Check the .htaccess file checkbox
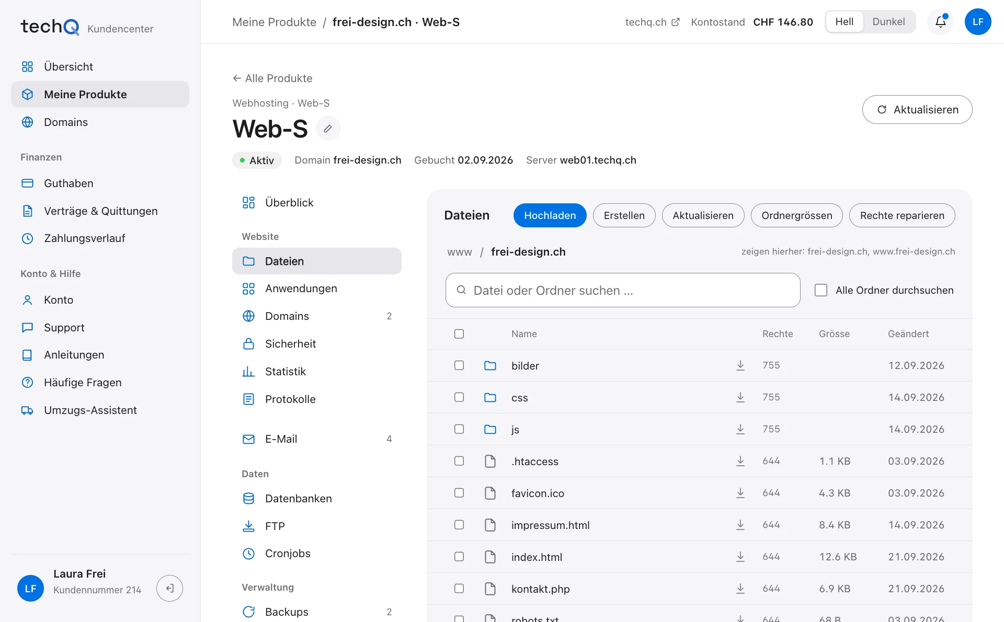Image resolution: width=1004 pixels, height=622 pixels. pos(459,461)
